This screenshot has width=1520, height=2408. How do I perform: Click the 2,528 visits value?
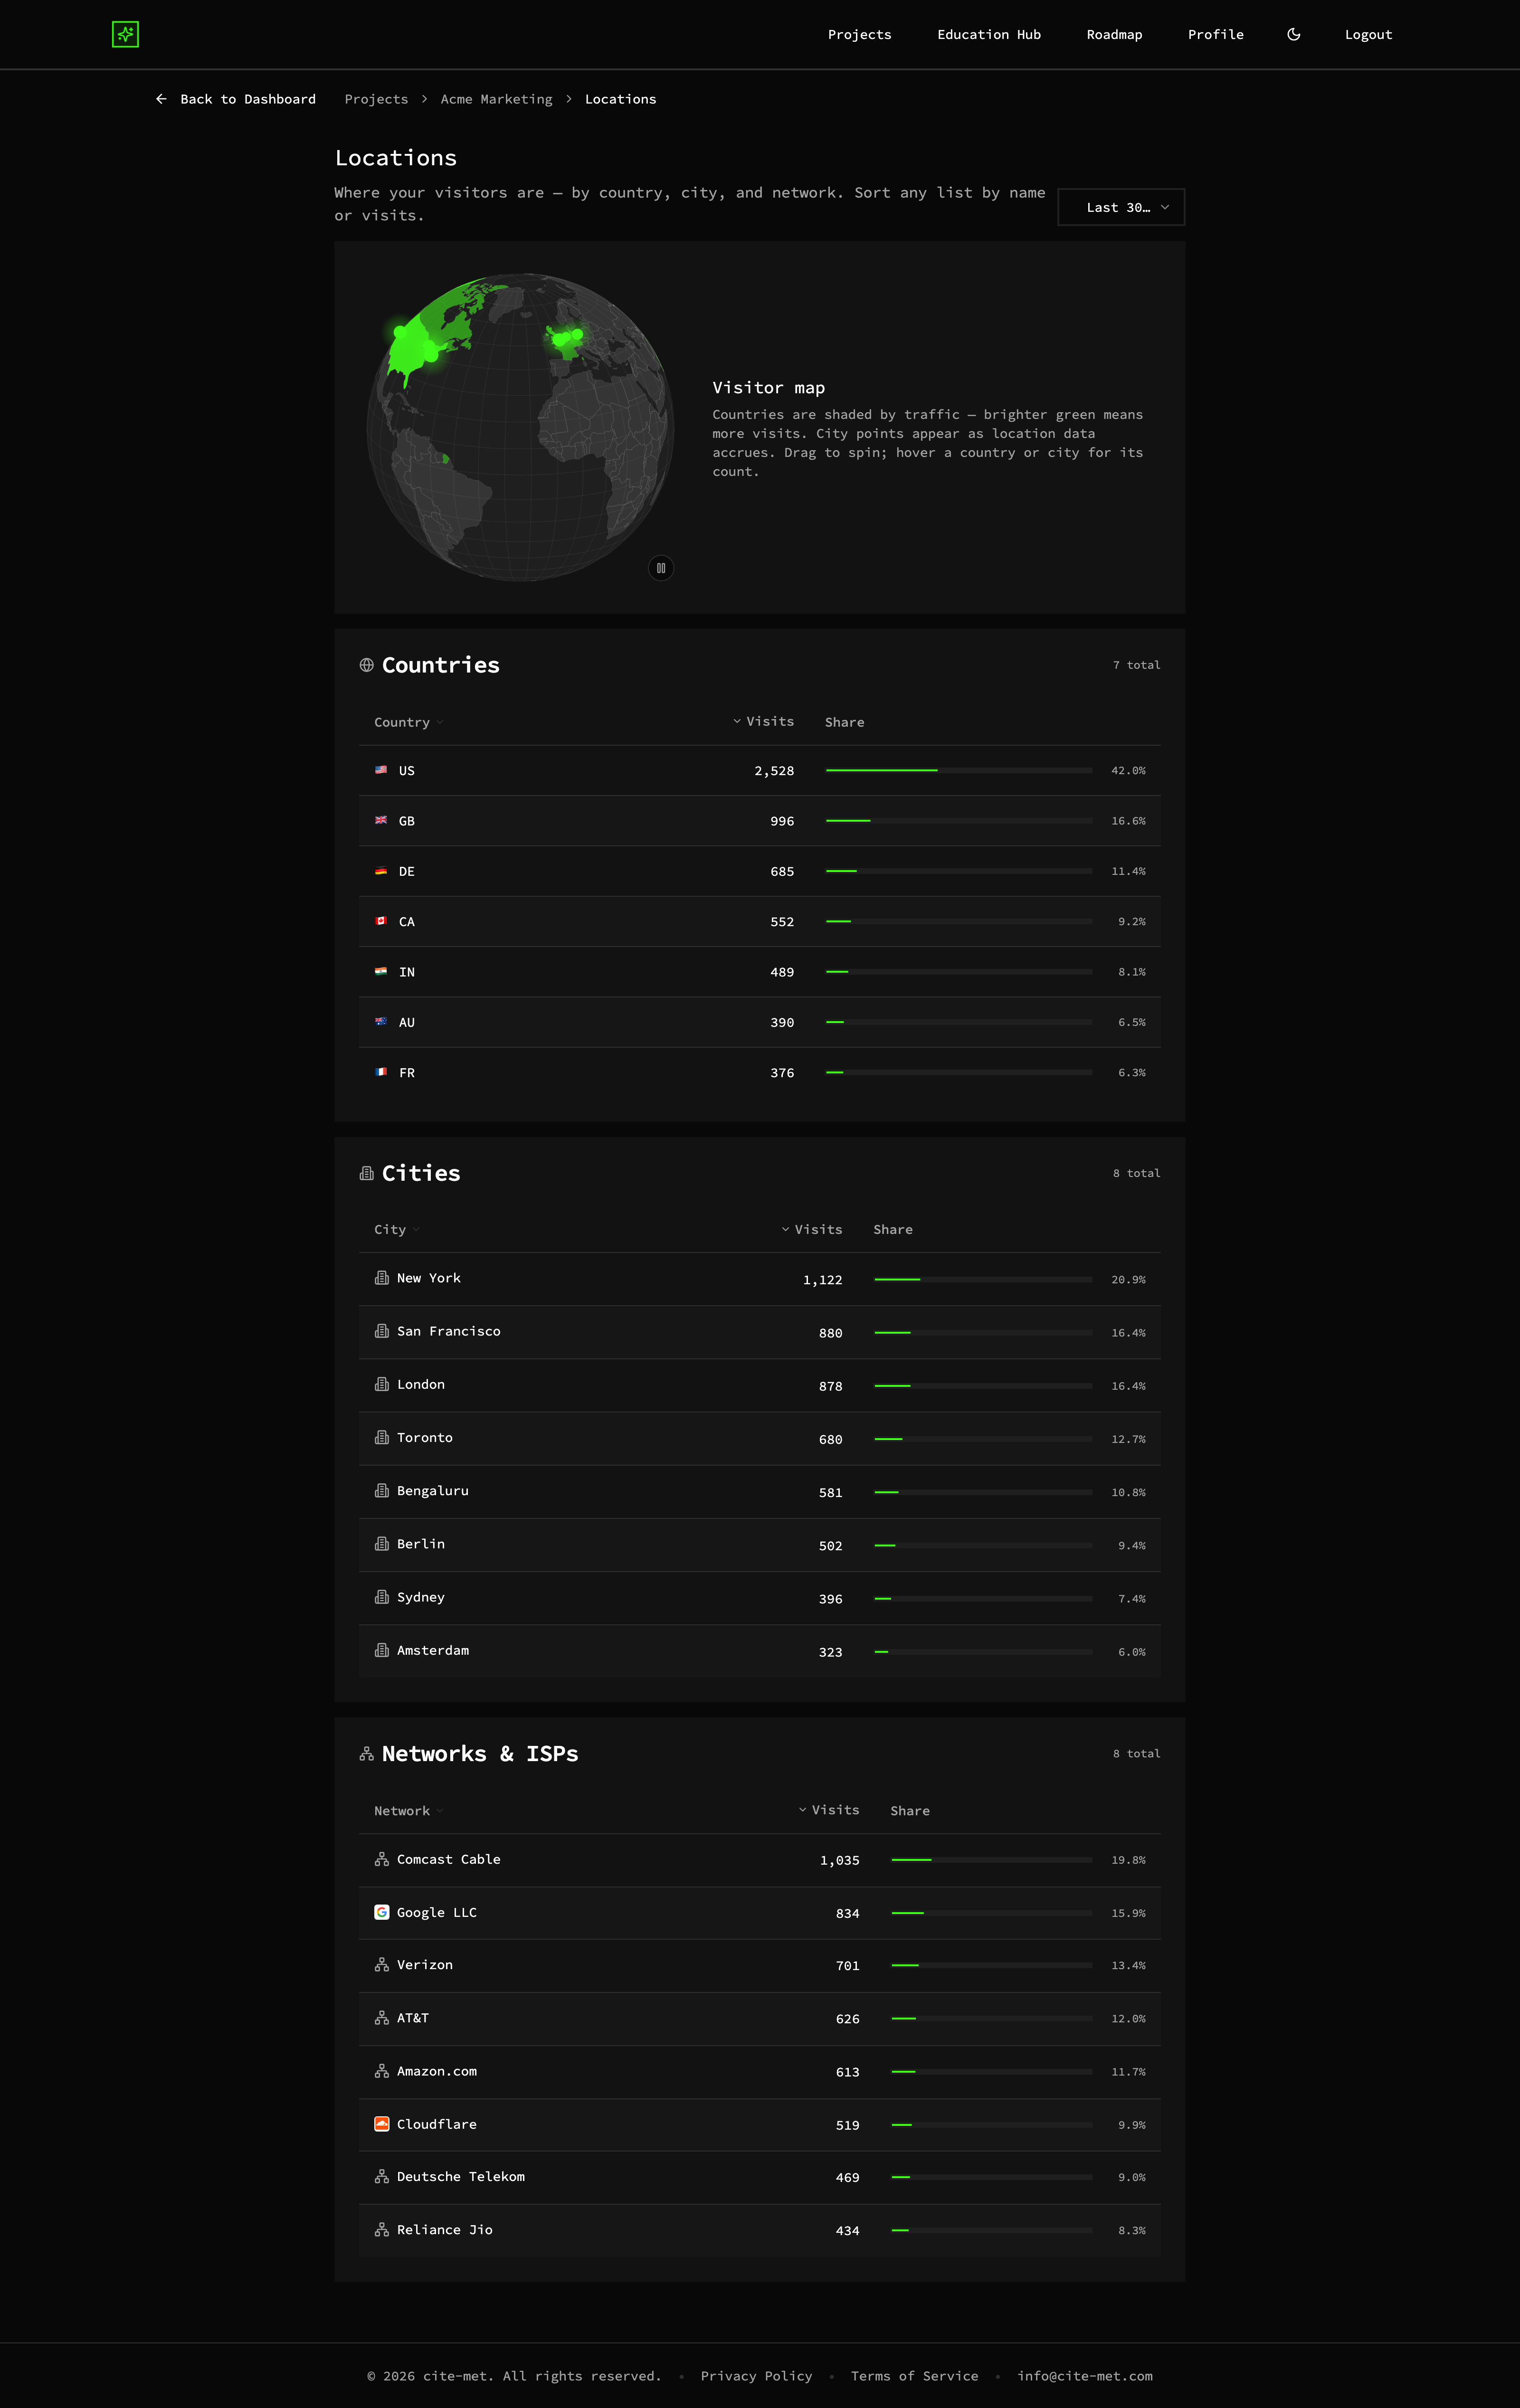[774, 771]
